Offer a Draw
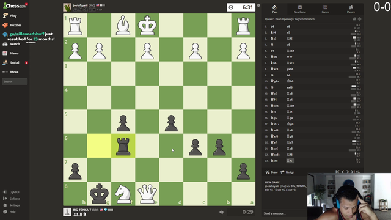Image resolution: width=391 pixels, height=220 pixels. coord(271,172)
